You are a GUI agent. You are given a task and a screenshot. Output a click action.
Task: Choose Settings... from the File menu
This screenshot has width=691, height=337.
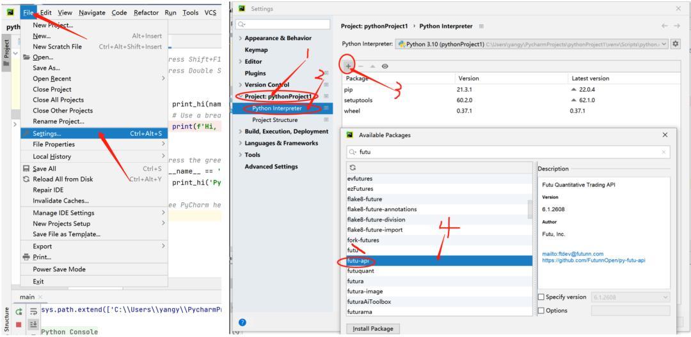pyautogui.click(x=47, y=133)
